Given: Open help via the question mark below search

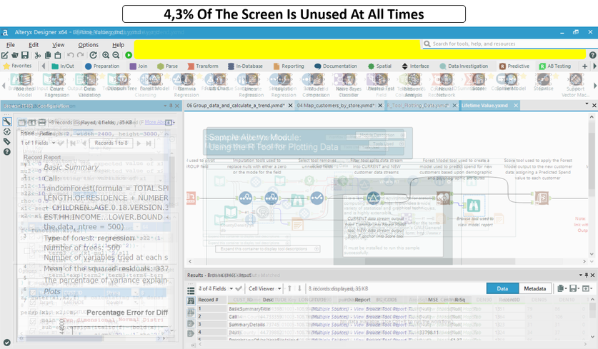Looking at the screenshot, I should 592,55.
